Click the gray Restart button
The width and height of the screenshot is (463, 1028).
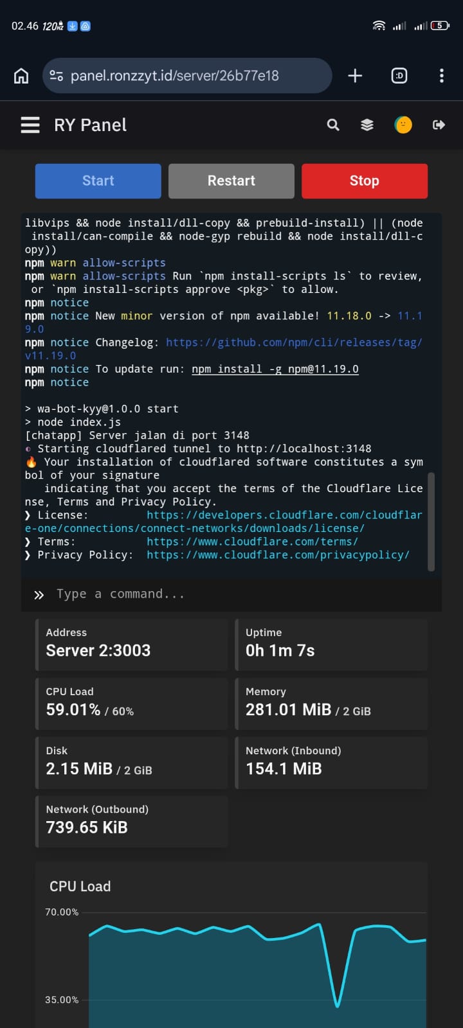232,181
